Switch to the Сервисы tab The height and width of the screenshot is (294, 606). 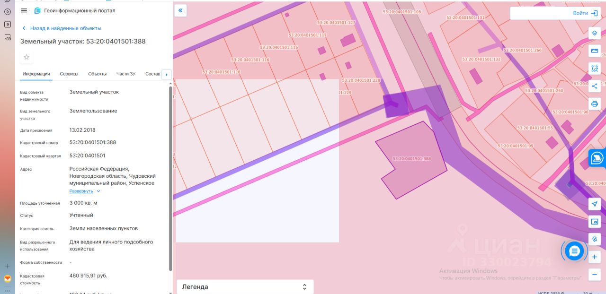click(x=69, y=74)
